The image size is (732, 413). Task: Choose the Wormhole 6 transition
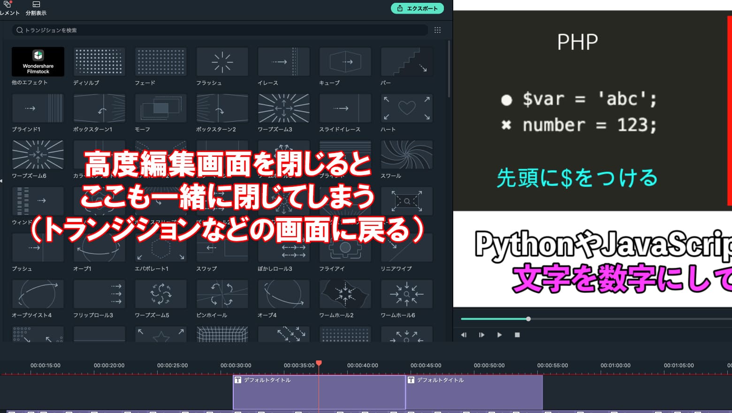tap(407, 294)
